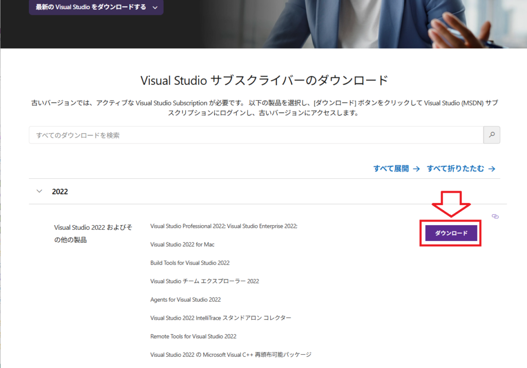The image size is (527, 368).
Task: Click Visual Studio Enterprise 2022 text
Action: point(262,226)
